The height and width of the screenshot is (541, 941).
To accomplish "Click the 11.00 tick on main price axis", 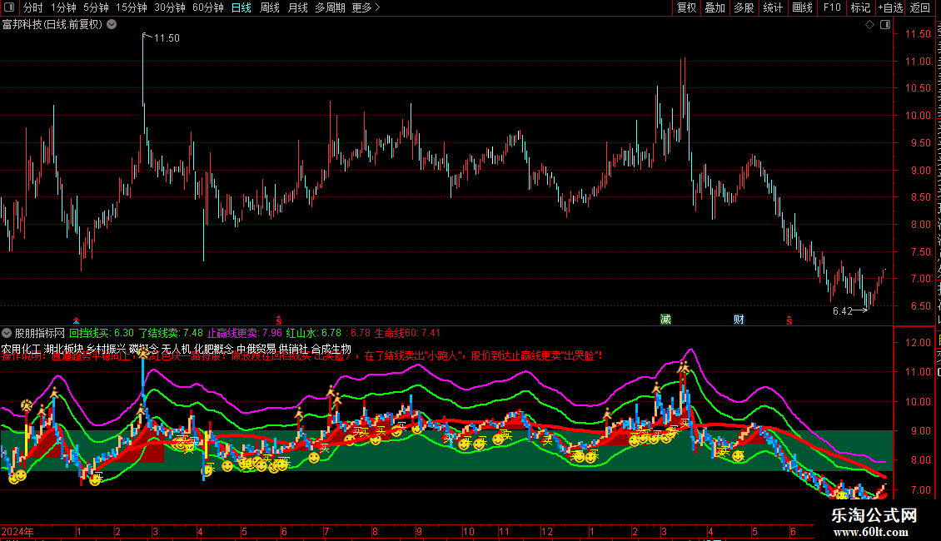I will click(919, 62).
